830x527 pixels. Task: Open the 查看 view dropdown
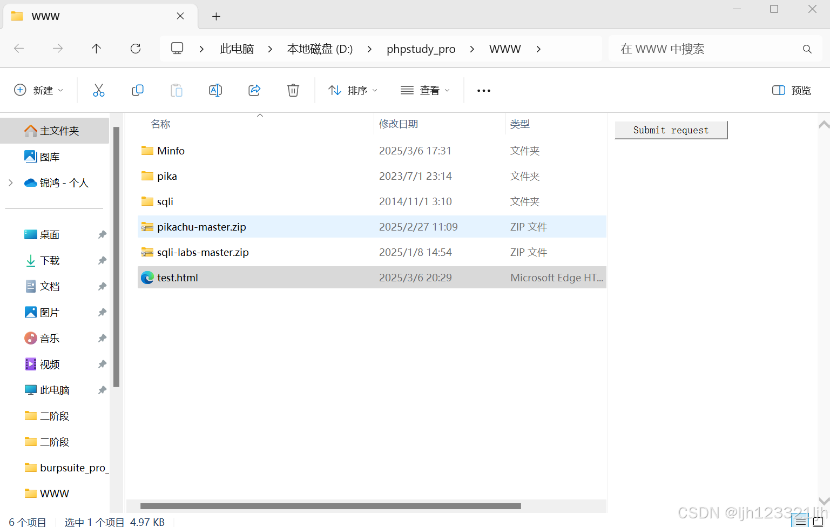click(x=425, y=90)
